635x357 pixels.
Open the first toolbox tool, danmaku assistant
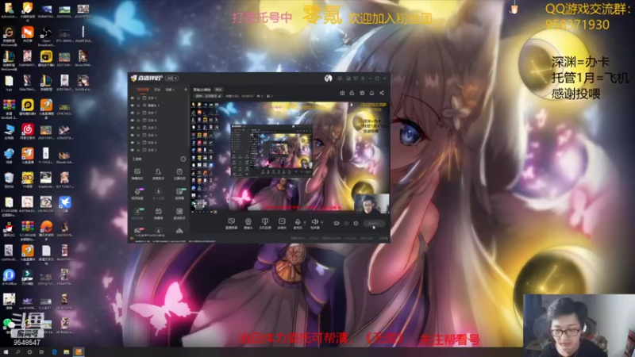(137, 174)
